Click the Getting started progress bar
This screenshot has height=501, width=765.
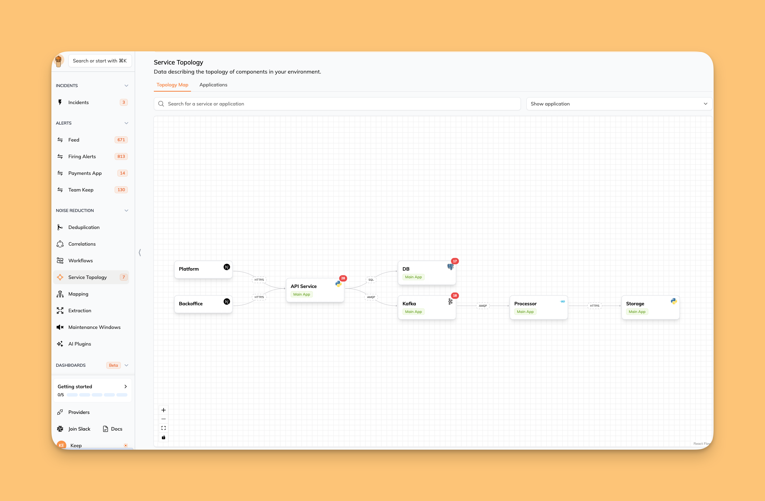(x=97, y=395)
